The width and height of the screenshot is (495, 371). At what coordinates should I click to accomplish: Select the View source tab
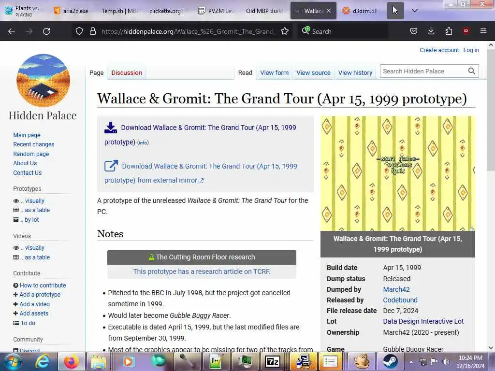[313, 72]
